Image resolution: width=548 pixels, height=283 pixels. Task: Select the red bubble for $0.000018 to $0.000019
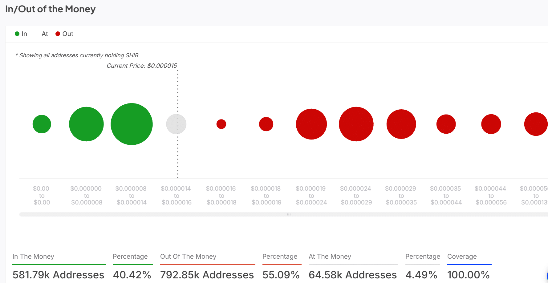coord(266,124)
